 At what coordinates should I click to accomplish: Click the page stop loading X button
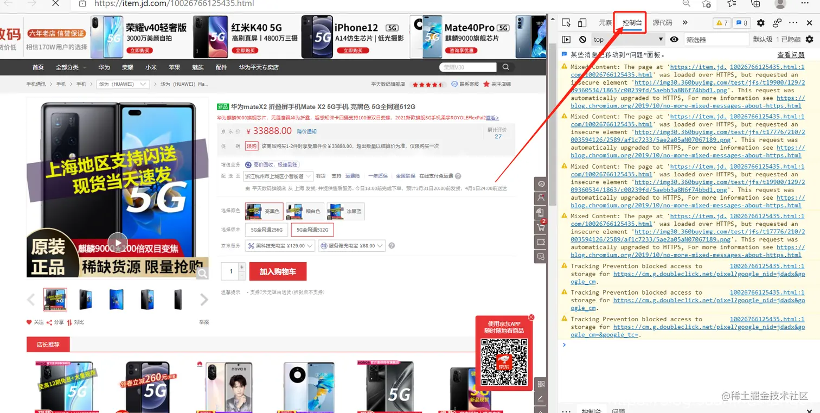[56, 3]
